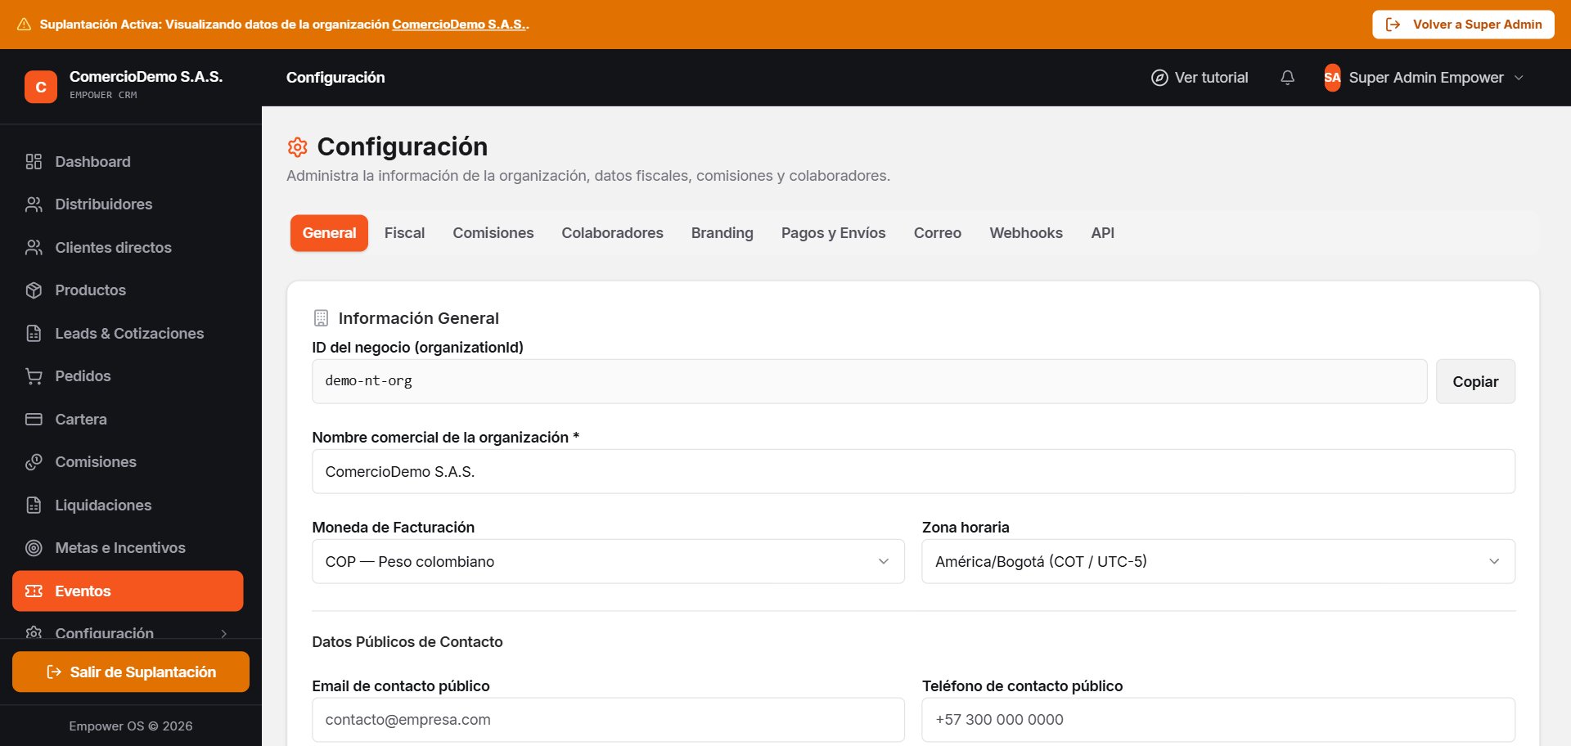Click Salir de Suplantación button
Screen dimensions: 1571x746
[131, 672]
